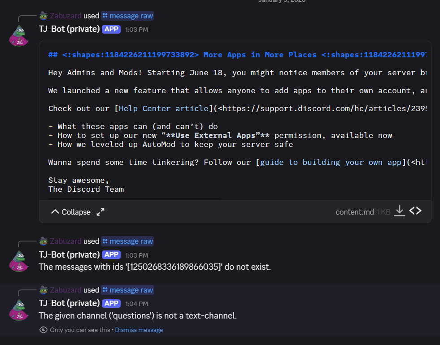Click 'guide to building your own app' text
Viewport: 440px width, 345px height.
pyautogui.click(x=331, y=162)
